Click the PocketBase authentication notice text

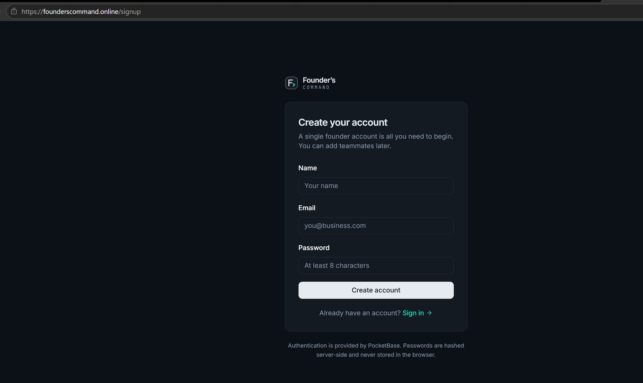pyautogui.click(x=376, y=350)
